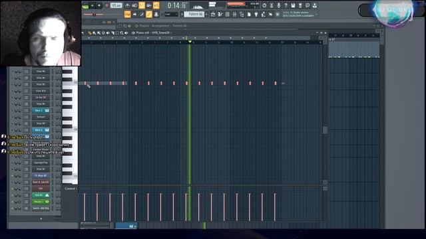Click the microphone one-click recording icon
The image size is (426, 239).
pos(279,5)
